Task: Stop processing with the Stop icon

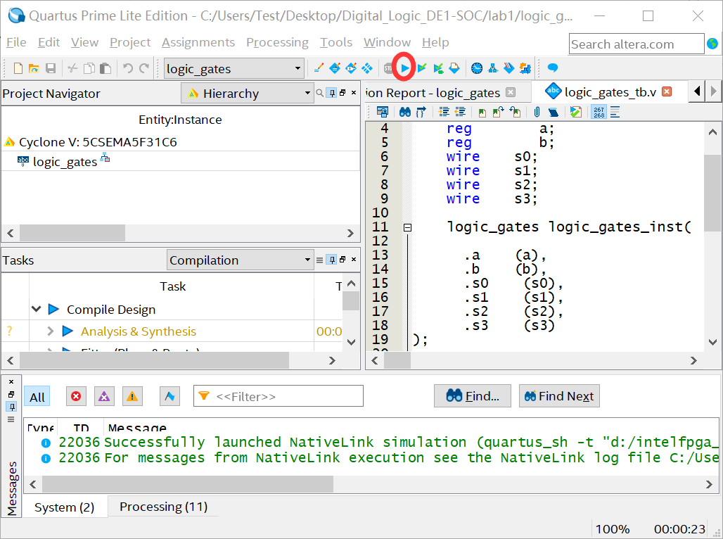Action: pyautogui.click(x=388, y=68)
